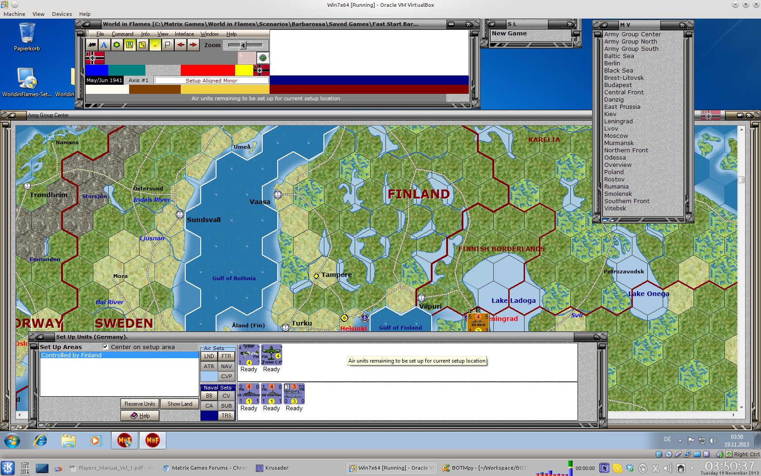The height and width of the screenshot is (476, 761).
Task: Select the third naval unit with factor 3
Action: [294, 394]
